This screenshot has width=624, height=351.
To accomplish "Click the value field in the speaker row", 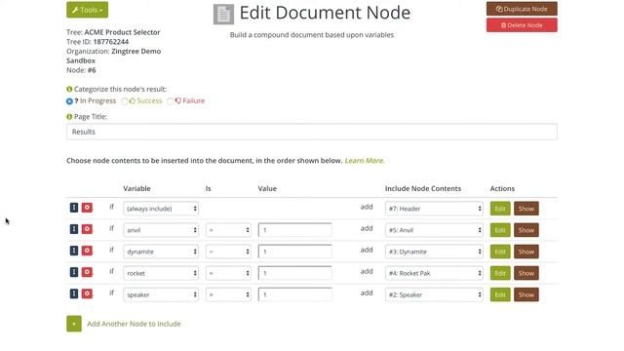I will (294, 294).
